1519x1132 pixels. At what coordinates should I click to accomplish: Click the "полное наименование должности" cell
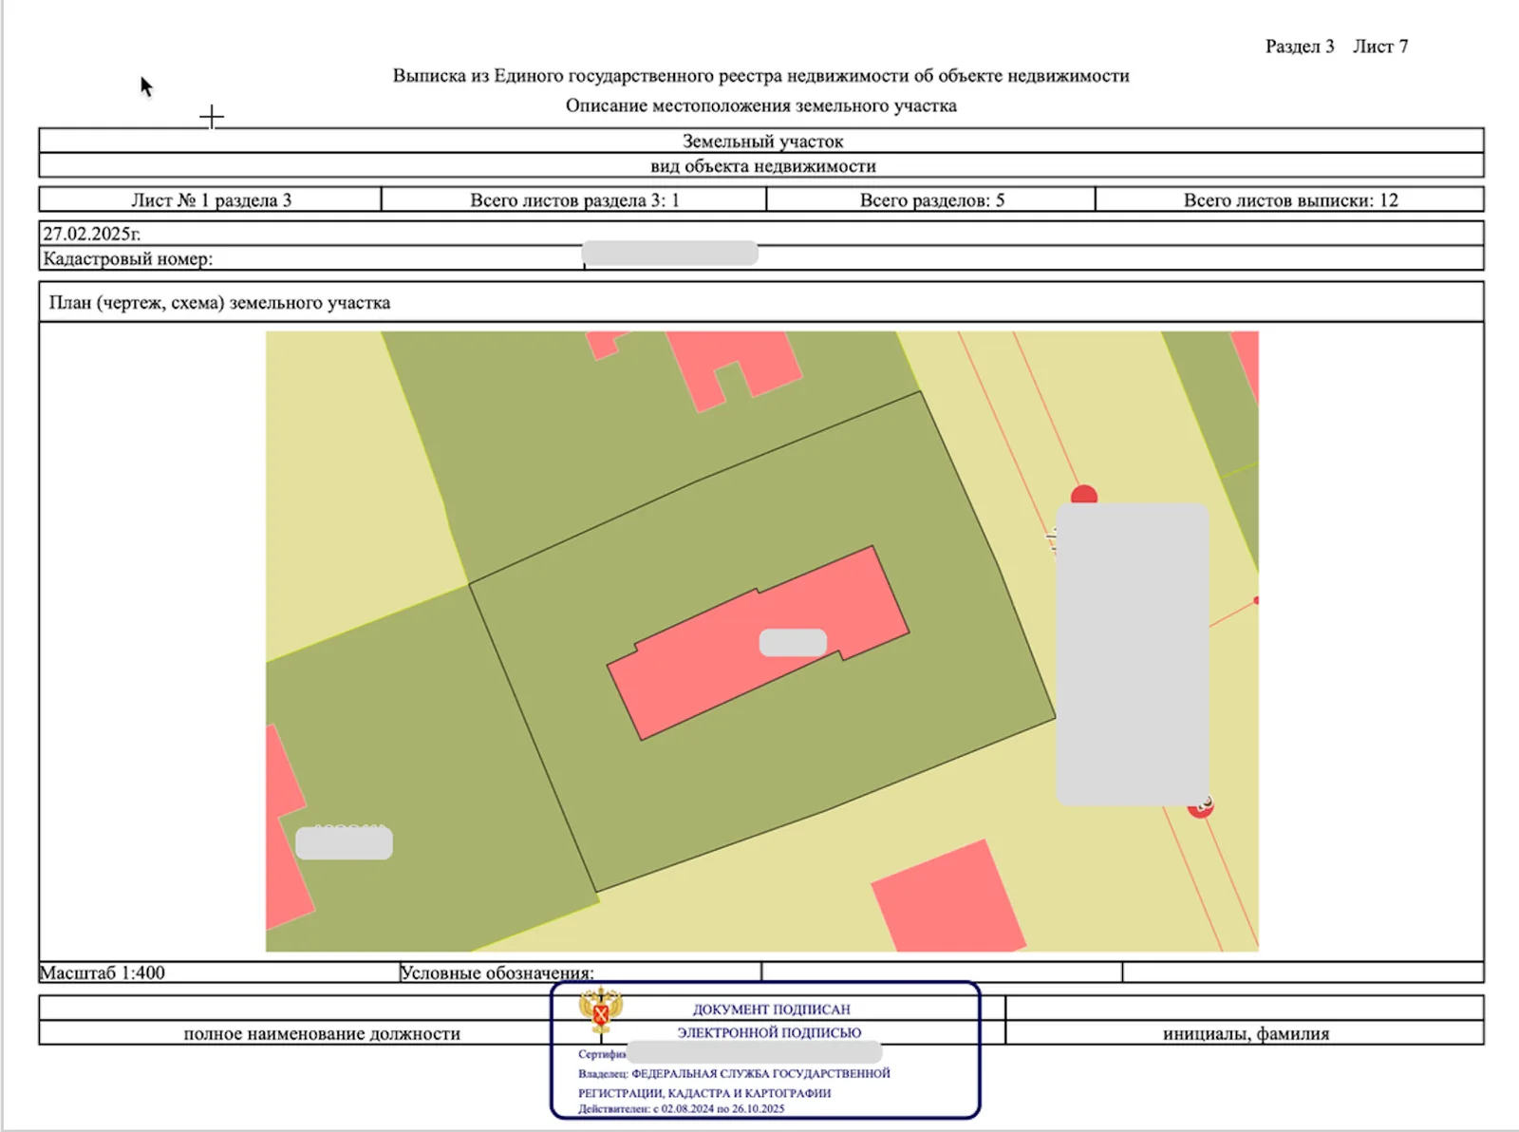click(322, 1033)
